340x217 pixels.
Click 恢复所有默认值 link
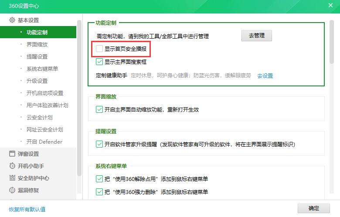coord(27,209)
